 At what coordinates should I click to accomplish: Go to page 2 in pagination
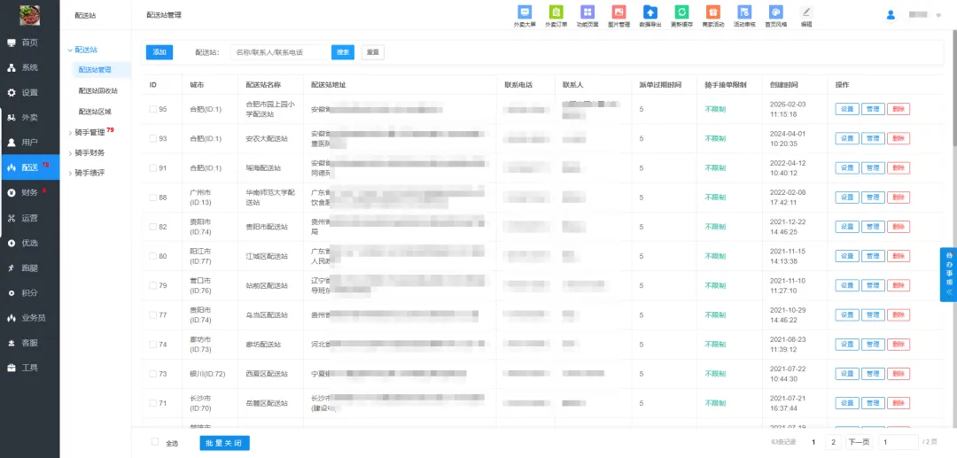[x=833, y=442]
